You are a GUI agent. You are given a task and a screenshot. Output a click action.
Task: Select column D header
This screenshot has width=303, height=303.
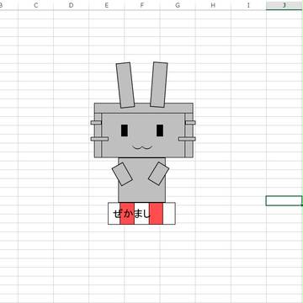pyautogui.click(x=71, y=5)
